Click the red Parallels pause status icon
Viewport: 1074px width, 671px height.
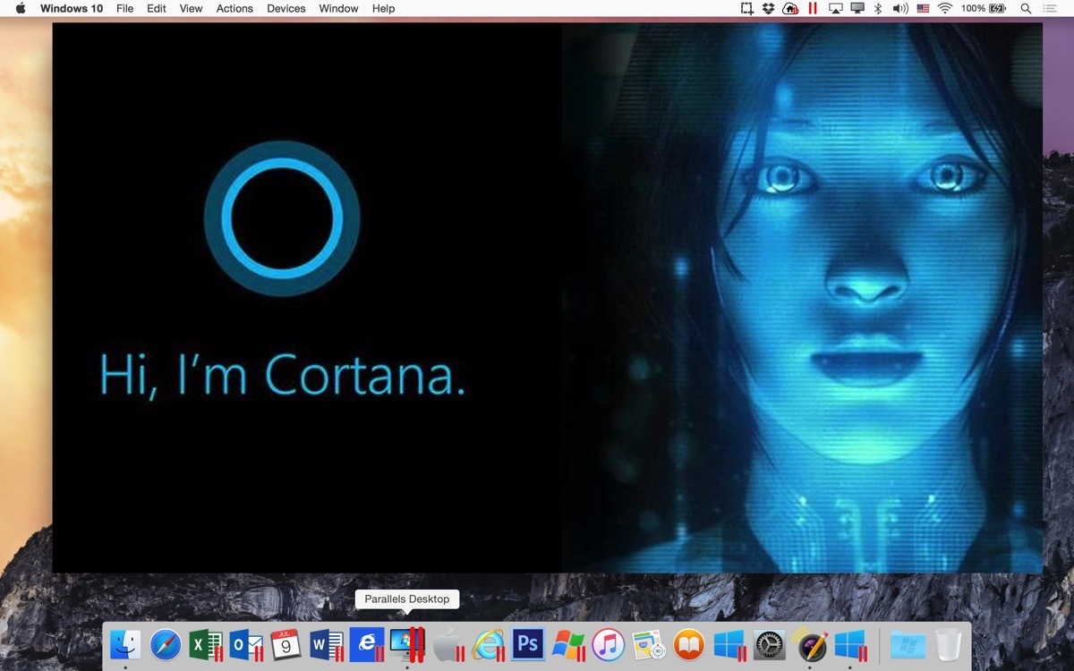tap(813, 9)
